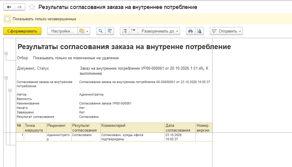Open Настройки... report settings
The height and width of the screenshot is (167, 292).
click(x=63, y=31)
